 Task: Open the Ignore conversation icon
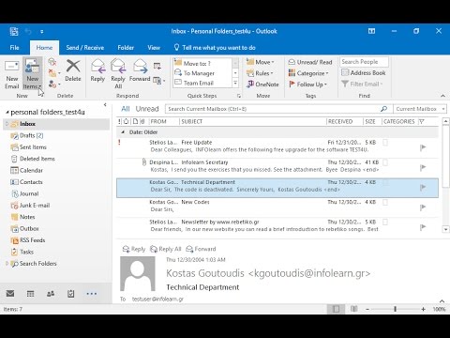(x=52, y=62)
